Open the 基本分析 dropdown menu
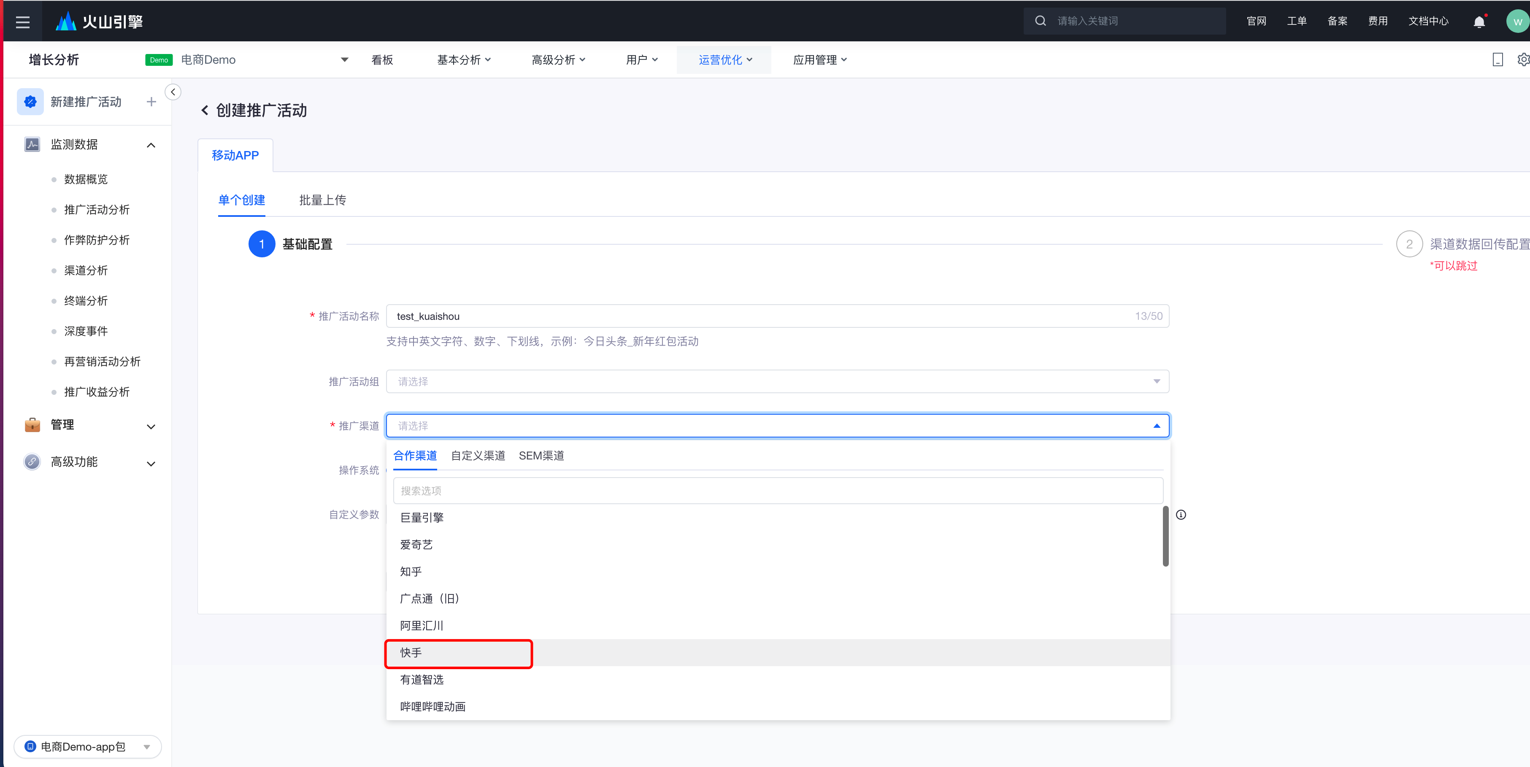Image resolution: width=1530 pixels, height=767 pixels. click(464, 59)
